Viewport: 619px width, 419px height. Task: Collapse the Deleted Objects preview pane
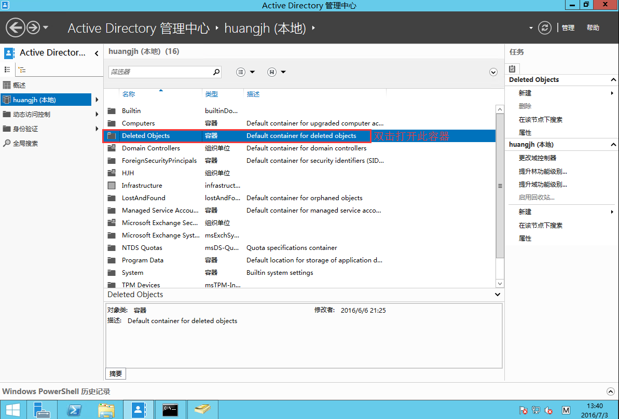pos(498,295)
